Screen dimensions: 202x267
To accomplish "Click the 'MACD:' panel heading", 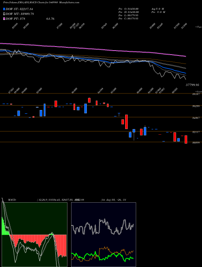I will point(12,199).
